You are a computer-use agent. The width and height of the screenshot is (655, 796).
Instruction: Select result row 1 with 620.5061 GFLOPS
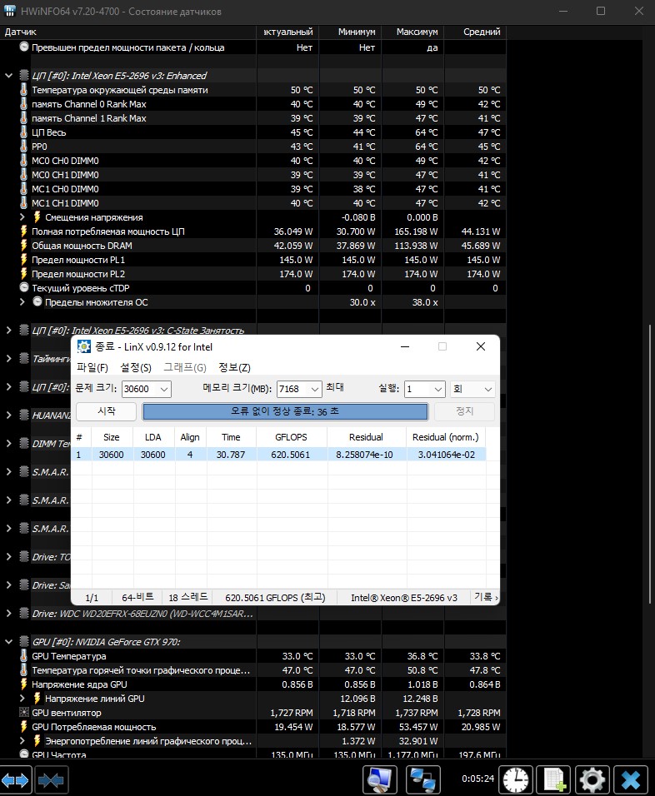278,455
